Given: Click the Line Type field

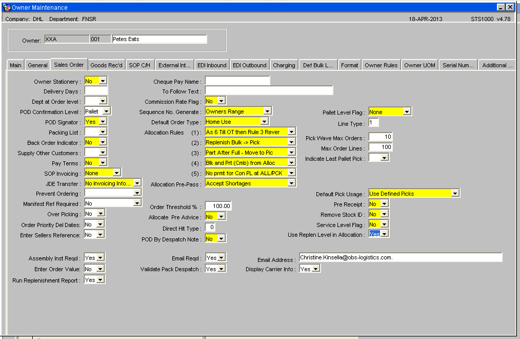Looking at the screenshot, I should tap(373, 123).
